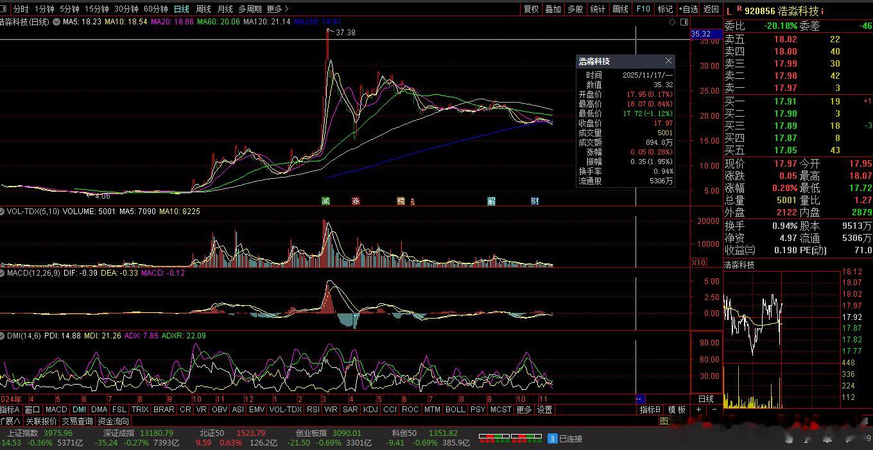
Task: Select the TRIX indicator tab
Action: [x=140, y=410]
